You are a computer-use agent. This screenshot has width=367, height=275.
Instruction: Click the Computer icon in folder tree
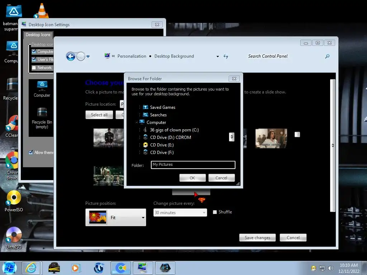(142, 122)
